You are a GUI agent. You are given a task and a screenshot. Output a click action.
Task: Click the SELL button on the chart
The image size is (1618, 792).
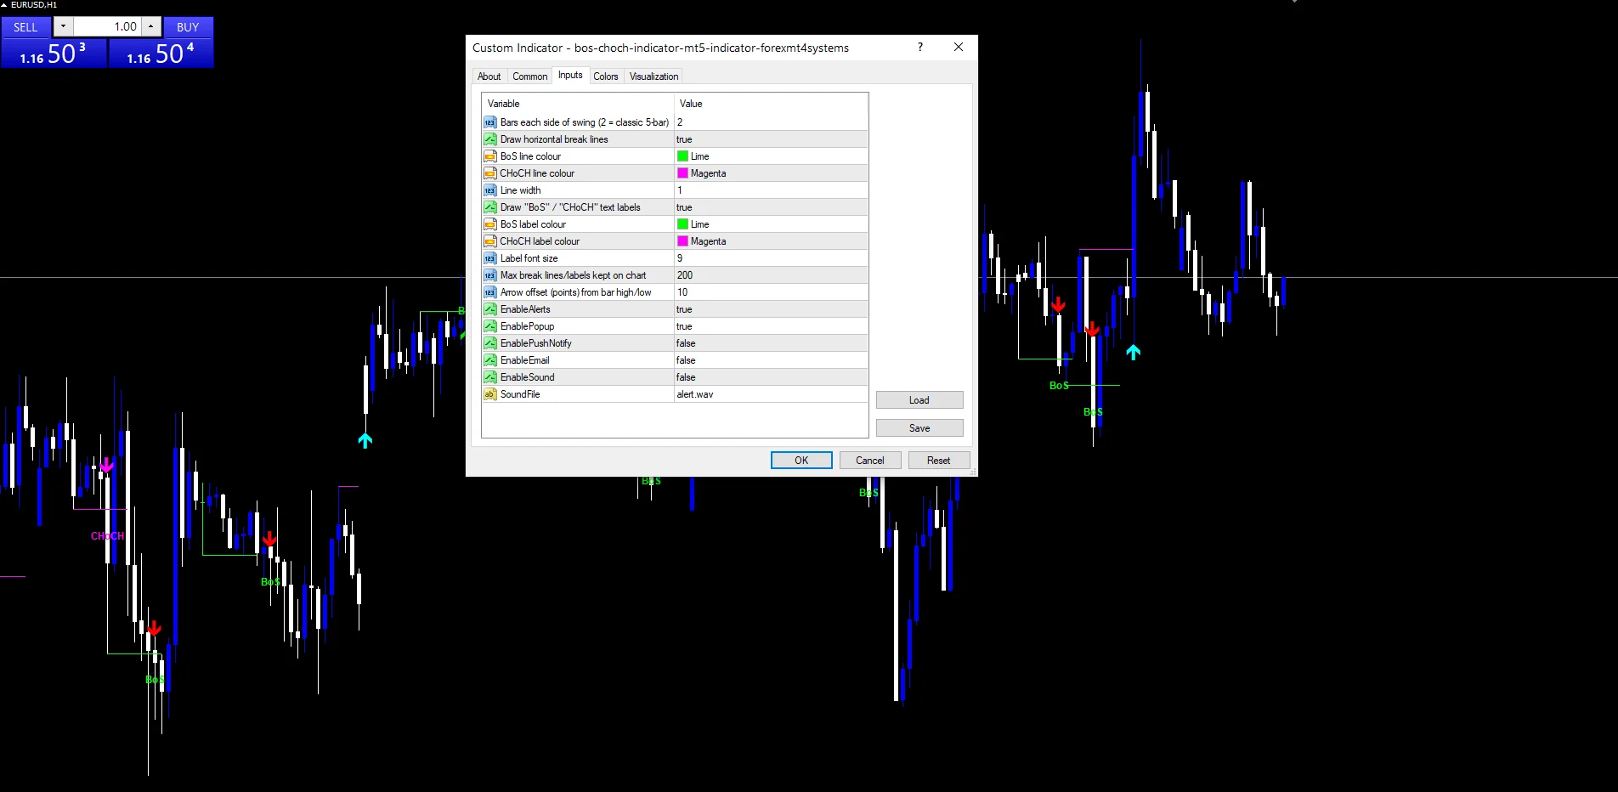(x=26, y=27)
